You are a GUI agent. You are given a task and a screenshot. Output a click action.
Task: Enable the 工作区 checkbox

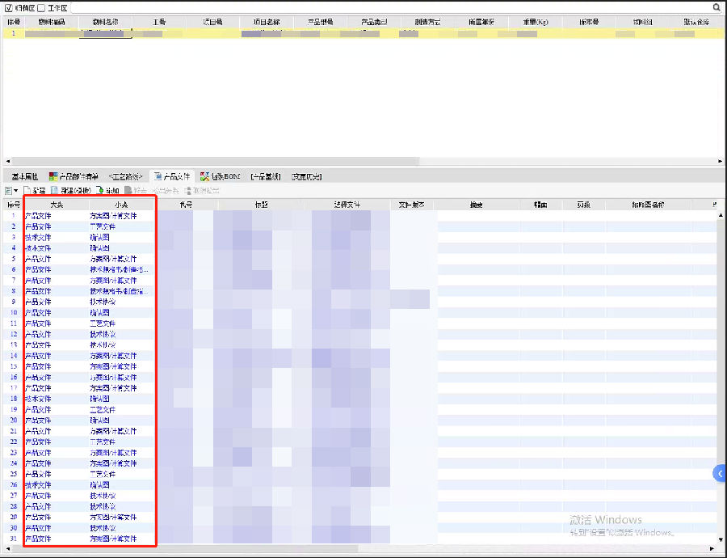(41, 6)
